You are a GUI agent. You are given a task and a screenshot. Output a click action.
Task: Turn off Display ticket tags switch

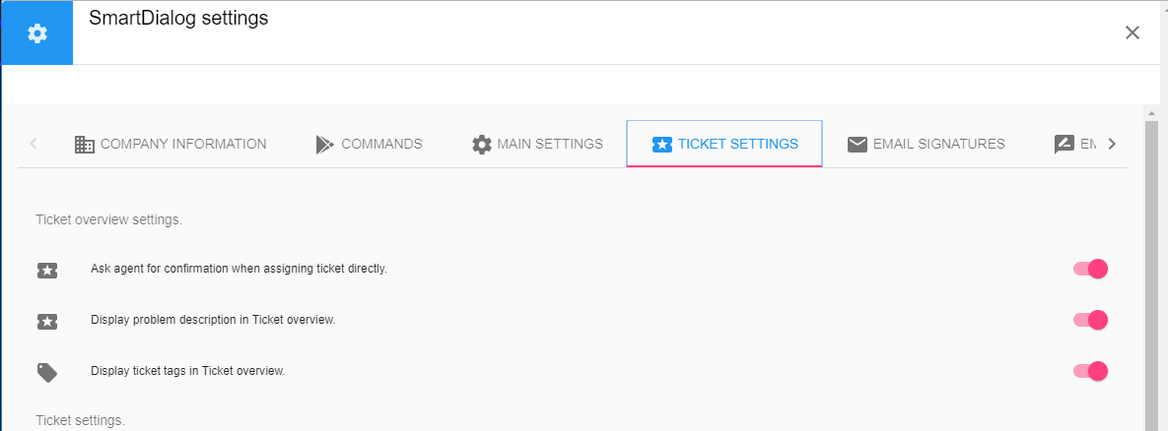pos(1090,370)
